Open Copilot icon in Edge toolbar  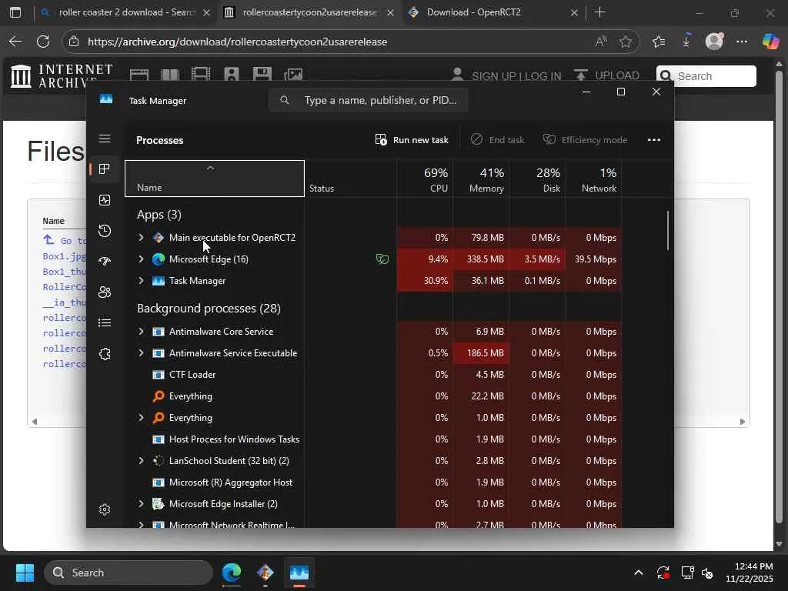coord(770,42)
